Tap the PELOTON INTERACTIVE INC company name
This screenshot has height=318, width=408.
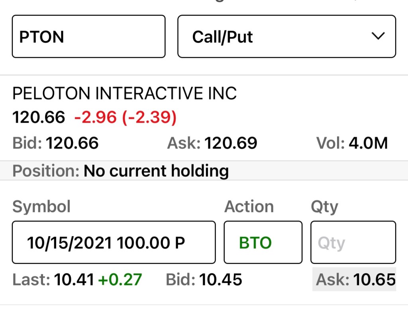coord(124,94)
